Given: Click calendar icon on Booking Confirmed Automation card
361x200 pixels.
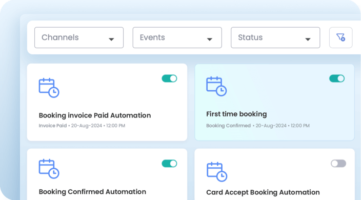Looking at the screenshot, I should 49,169.
